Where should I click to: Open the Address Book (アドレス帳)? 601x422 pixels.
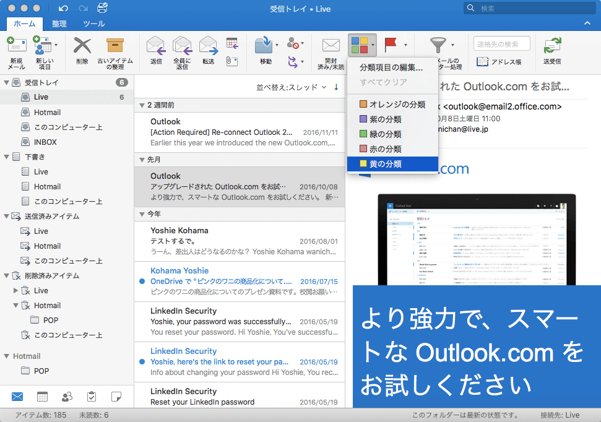[499, 62]
